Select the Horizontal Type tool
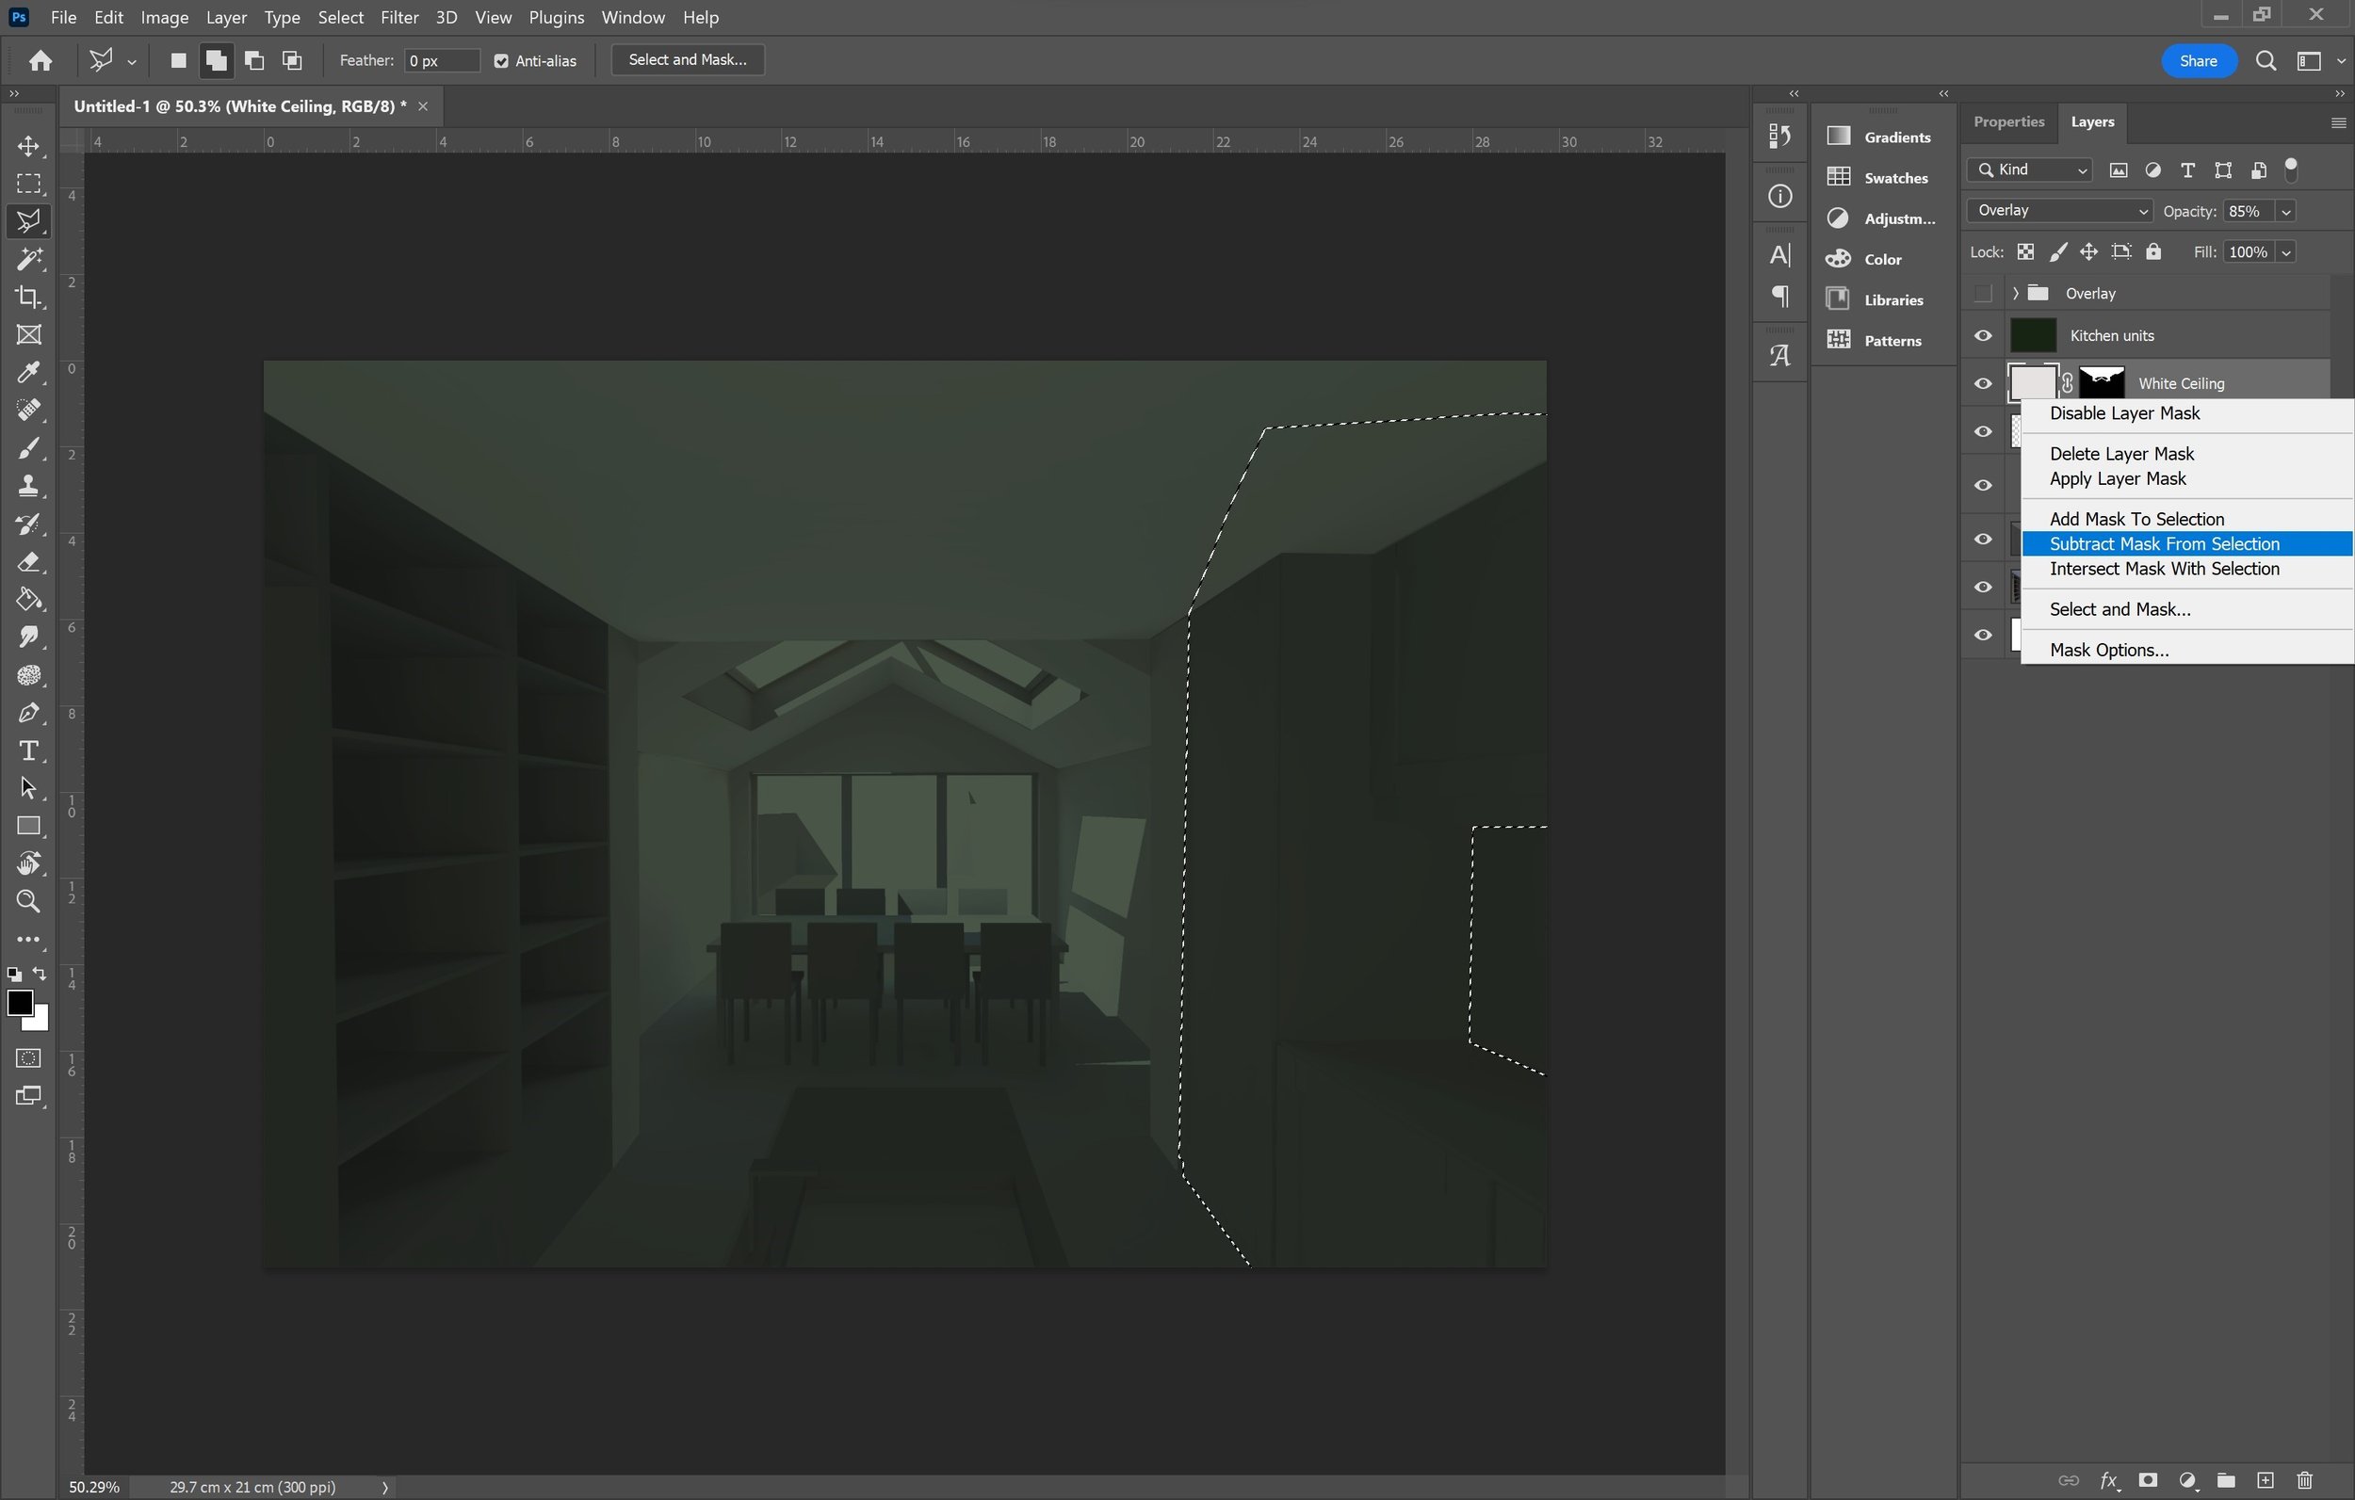Screen dimensions: 2355x1500 pyautogui.click(x=28, y=751)
